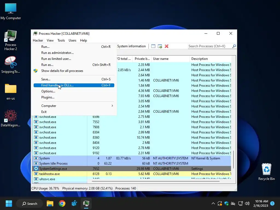Select the taskhostw.exe row

[132, 174]
